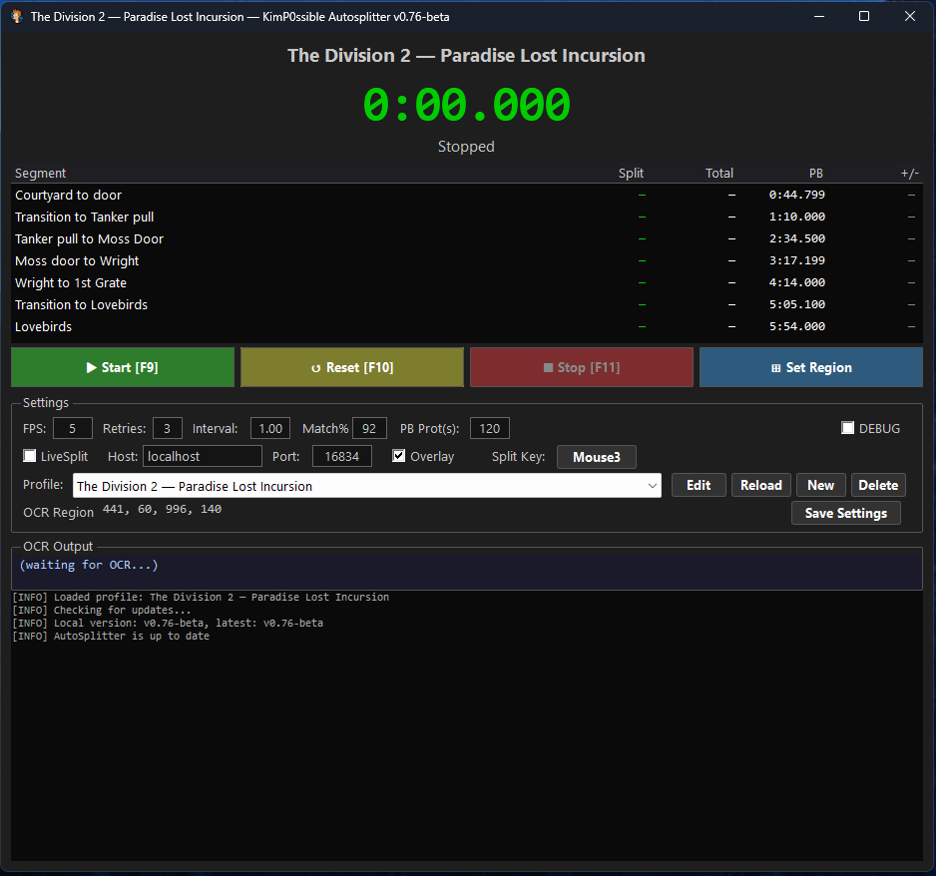Edit the current profile
The width and height of the screenshot is (936, 876).
699,485
